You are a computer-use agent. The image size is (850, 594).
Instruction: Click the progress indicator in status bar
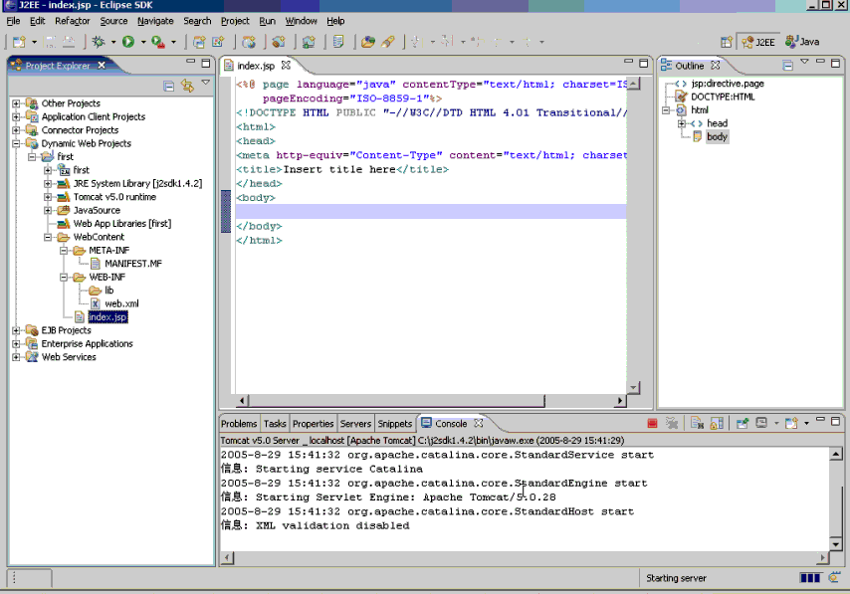[x=810, y=578]
